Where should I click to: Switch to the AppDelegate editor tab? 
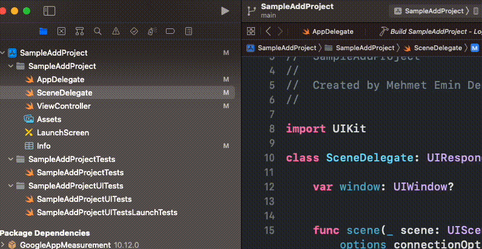point(328,31)
